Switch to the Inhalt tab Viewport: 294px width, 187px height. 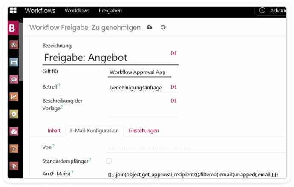click(x=54, y=130)
